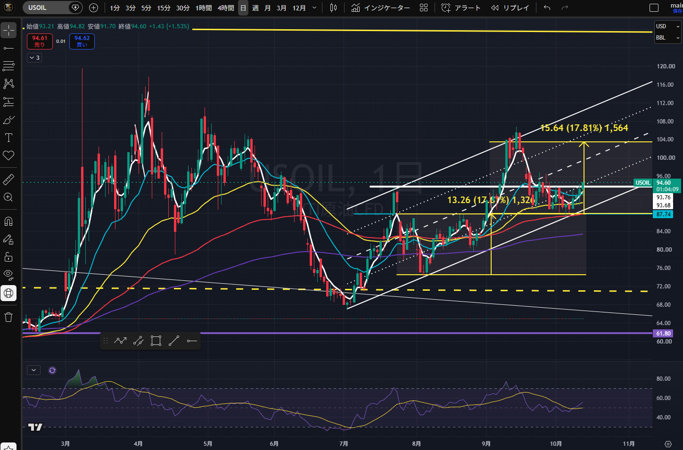Click the red 売り sell button
The height and width of the screenshot is (450, 683).
[40, 41]
